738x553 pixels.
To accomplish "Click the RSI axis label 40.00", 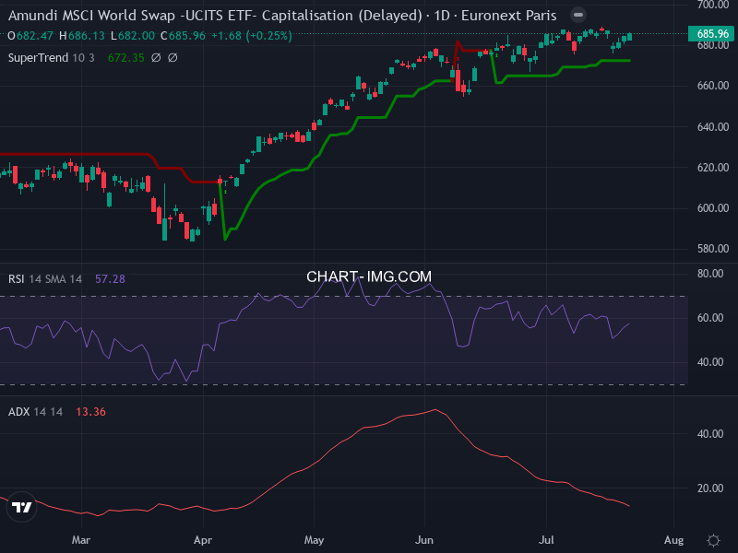I will 710,362.
